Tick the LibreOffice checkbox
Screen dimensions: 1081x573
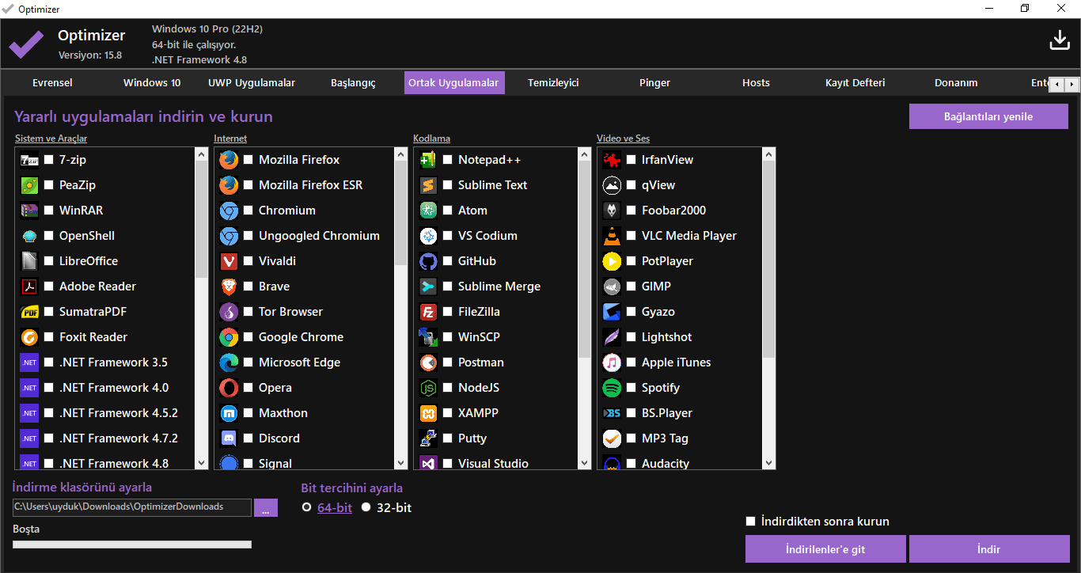(49, 261)
